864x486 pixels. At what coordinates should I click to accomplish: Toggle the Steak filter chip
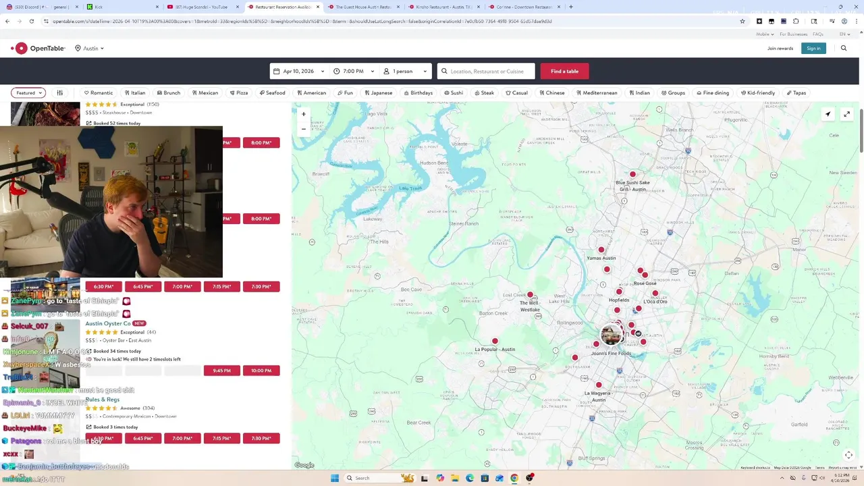point(485,92)
